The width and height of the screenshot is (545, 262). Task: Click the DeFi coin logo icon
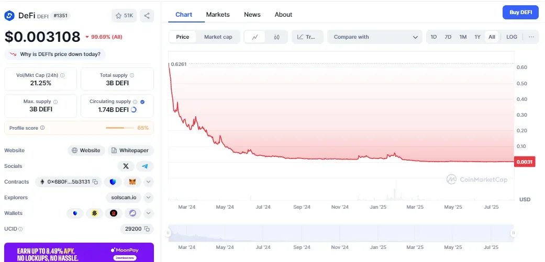click(9, 16)
